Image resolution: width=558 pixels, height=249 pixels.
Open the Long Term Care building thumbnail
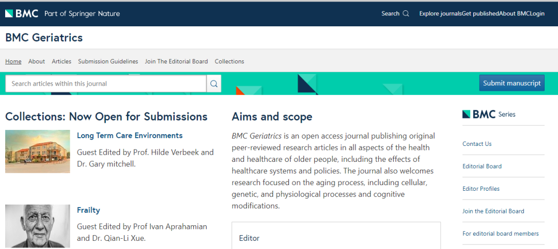click(38, 151)
